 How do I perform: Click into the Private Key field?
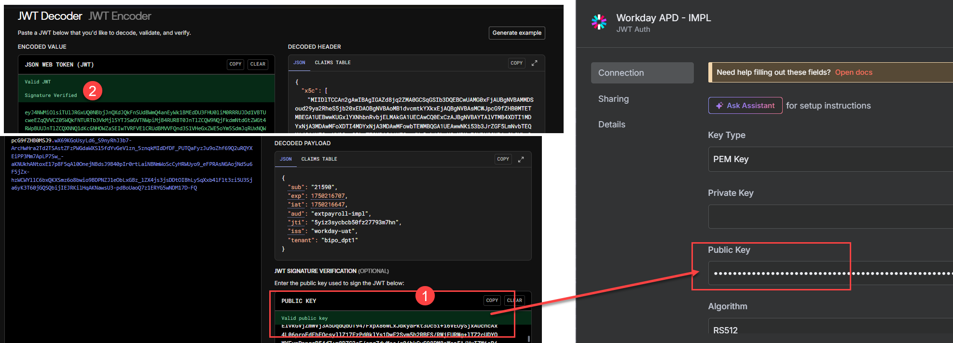830,217
